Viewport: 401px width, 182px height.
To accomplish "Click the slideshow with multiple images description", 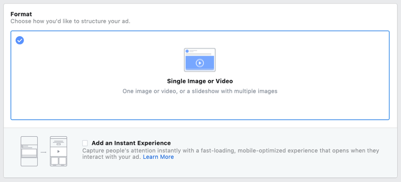I will pos(200,91).
